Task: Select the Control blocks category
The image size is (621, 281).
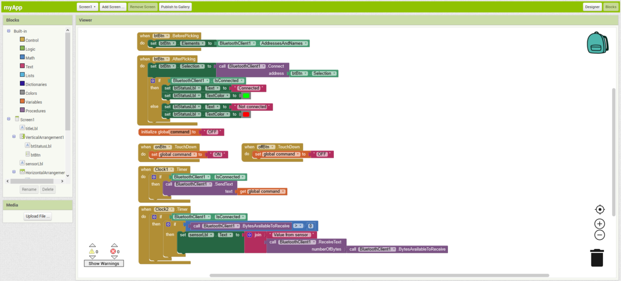Action: [32, 40]
